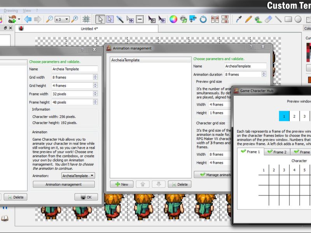
Task: Click the blue undo left arrow
Action: click(28, 19)
